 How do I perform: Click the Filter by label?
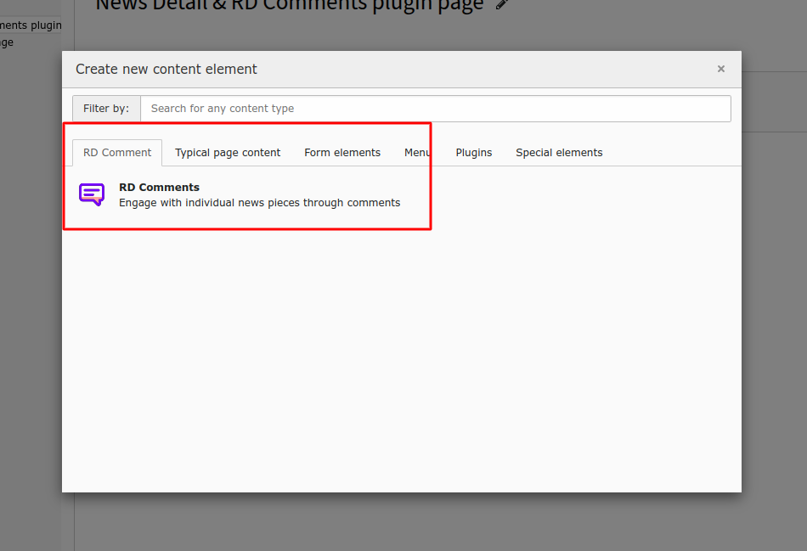tap(105, 108)
